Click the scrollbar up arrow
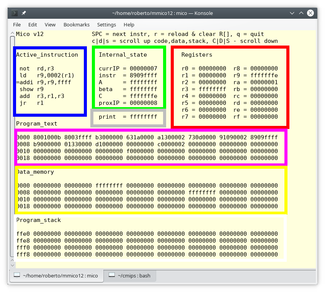Viewport: 325px width, 292px height. (12, 33)
